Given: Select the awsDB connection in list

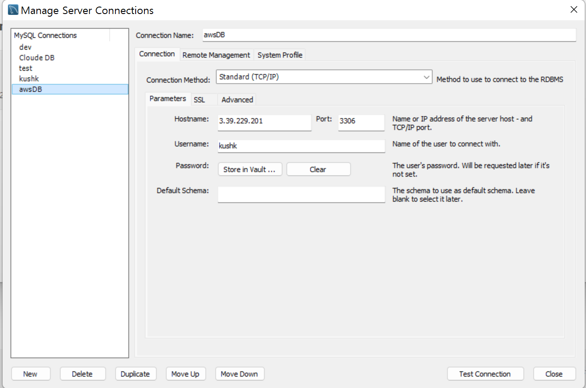Looking at the screenshot, I should [70, 89].
